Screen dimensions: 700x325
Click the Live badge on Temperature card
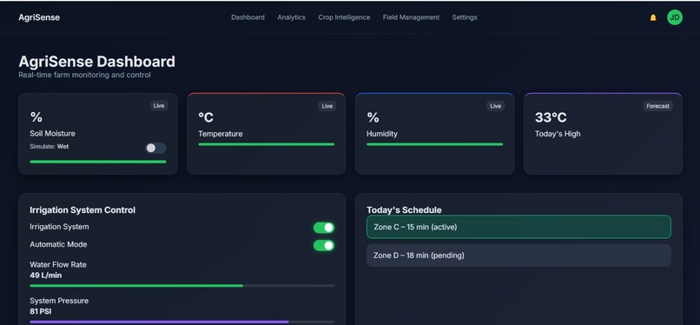327,106
